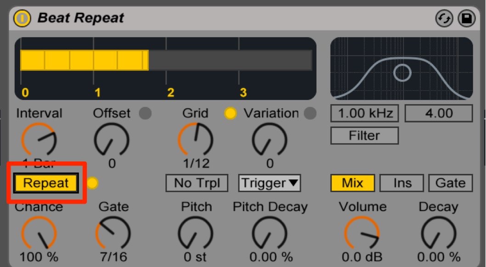486x267 pixels.
Task: Click the filter response curve display
Action: (x=401, y=69)
